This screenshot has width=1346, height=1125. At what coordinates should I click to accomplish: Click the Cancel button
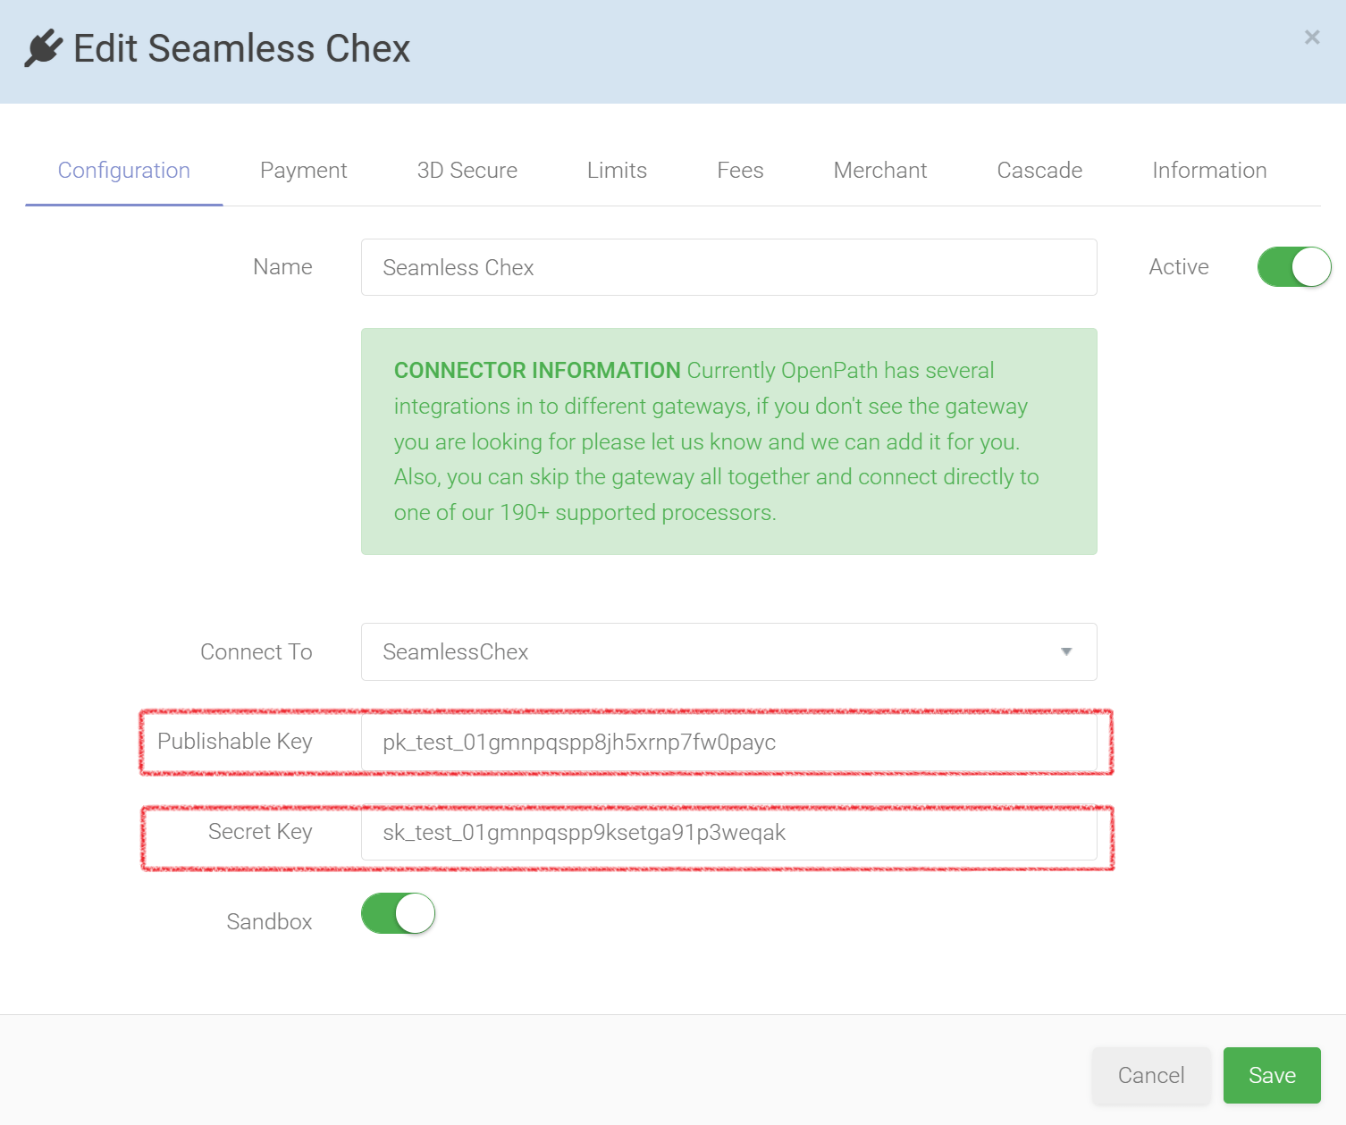coord(1151,1075)
